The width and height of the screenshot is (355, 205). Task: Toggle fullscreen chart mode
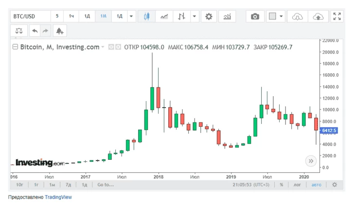pos(337,17)
